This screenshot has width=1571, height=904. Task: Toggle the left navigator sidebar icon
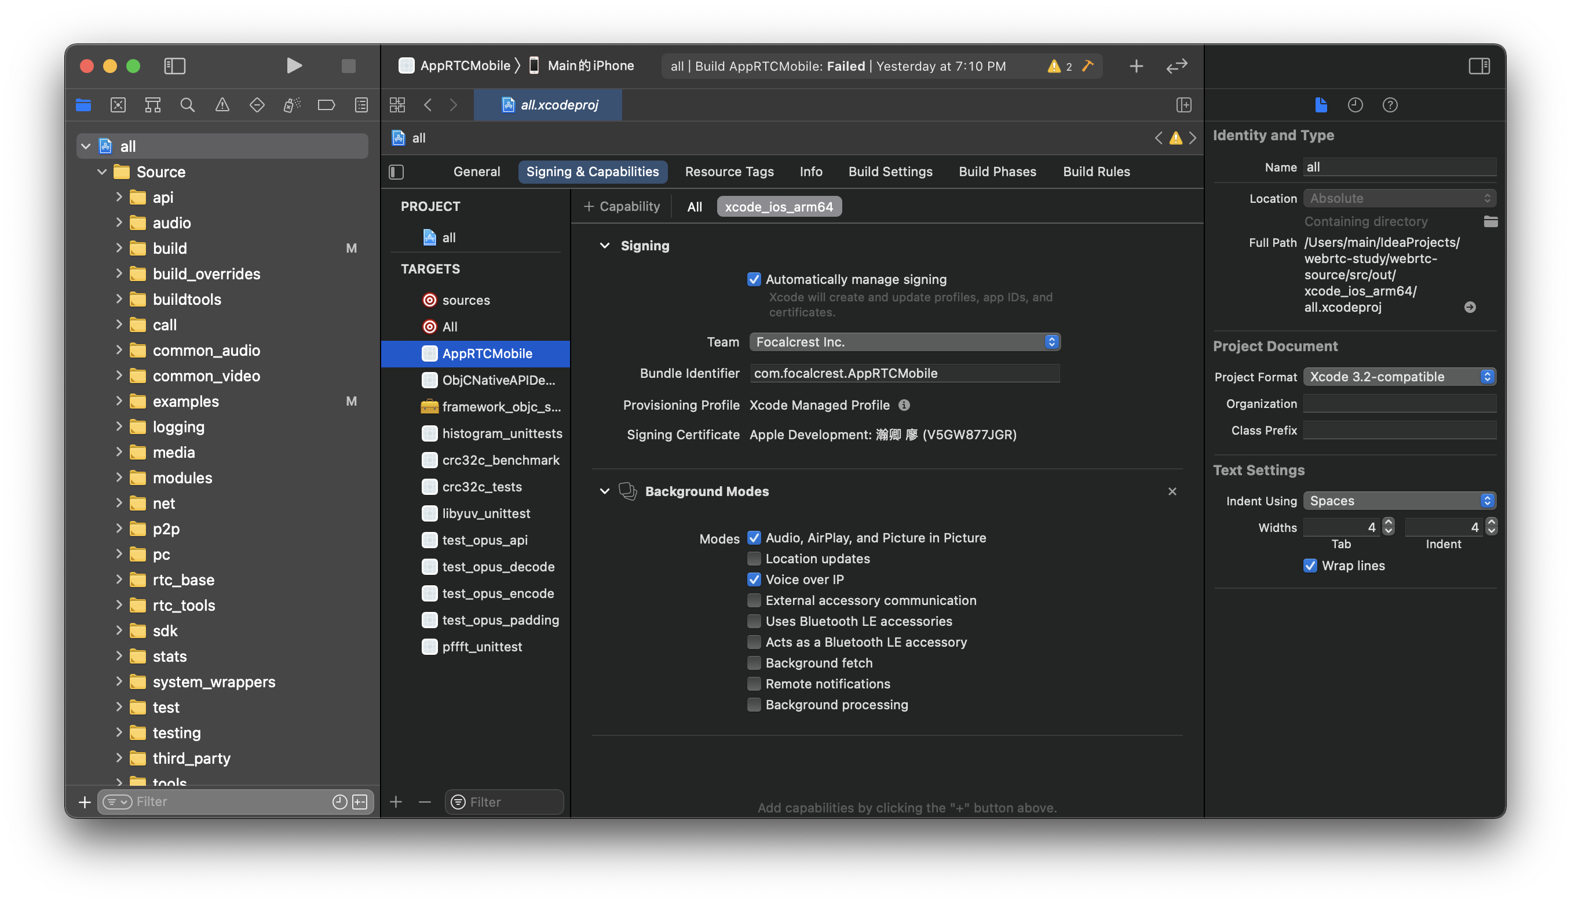[174, 66]
